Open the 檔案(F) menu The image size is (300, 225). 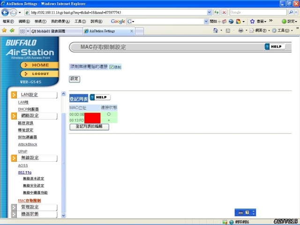click(x=8, y=21)
